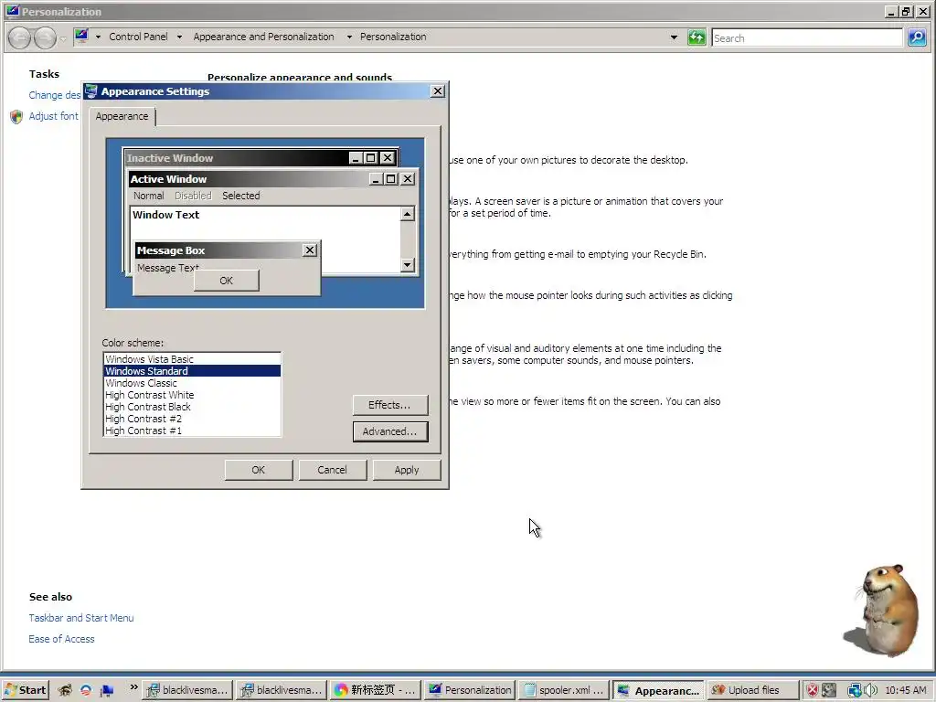Click the shield icon beside Adjust font
The height and width of the screenshot is (702, 936).
pos(16,116)
